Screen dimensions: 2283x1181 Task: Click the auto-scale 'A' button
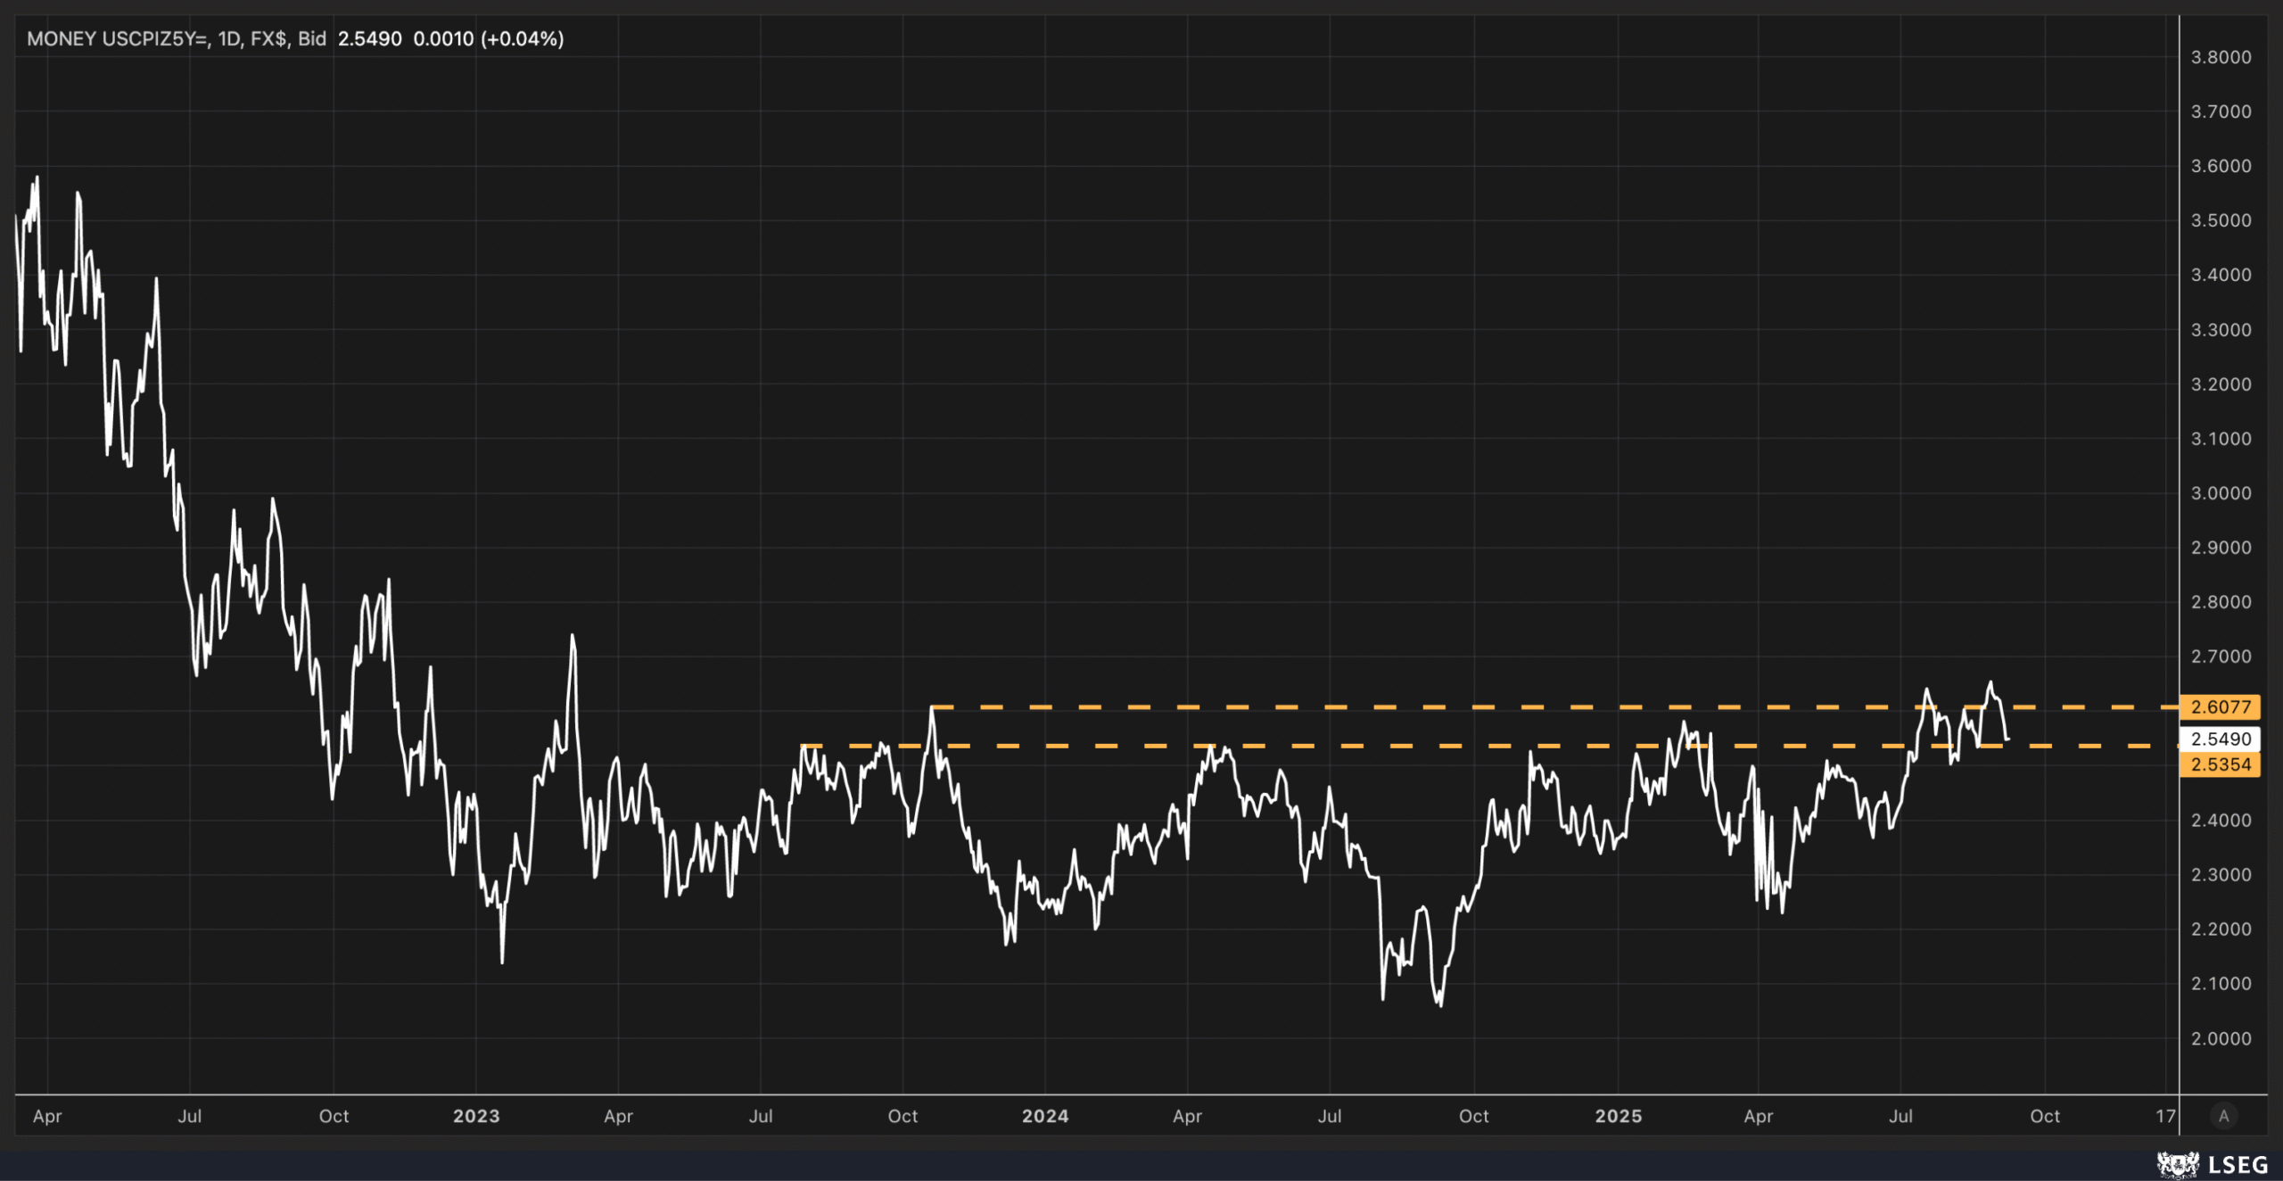point(2223,1116)
